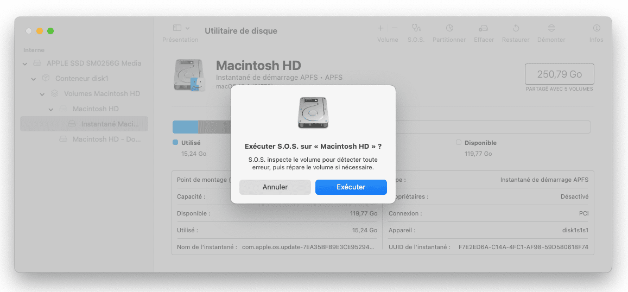Open the Infos toolbar icon
Image resolution: width=628 pixels, height=292 pixels.
tap(596, 28)
